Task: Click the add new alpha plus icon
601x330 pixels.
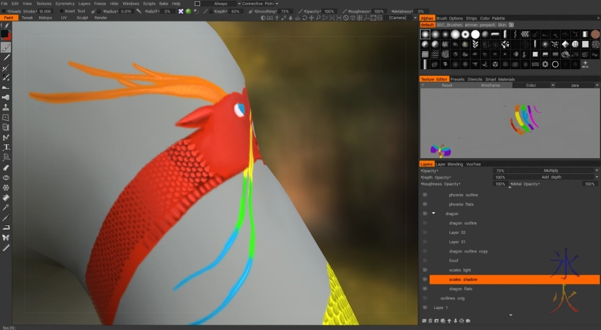Action: tap(585, 64)
